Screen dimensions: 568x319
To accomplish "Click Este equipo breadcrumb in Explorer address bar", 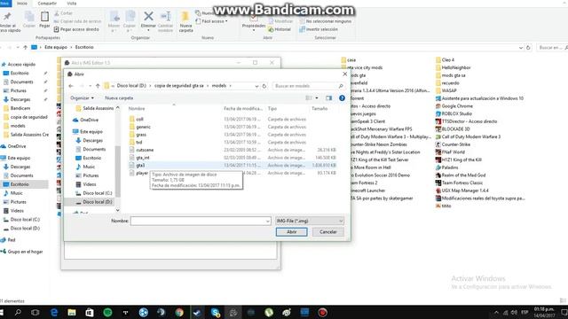I will point(56,47).
